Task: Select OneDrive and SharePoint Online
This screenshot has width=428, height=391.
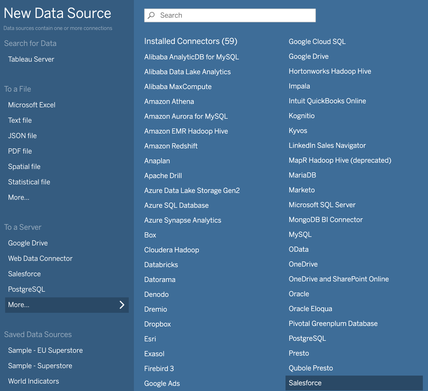Action: [339, 279]
